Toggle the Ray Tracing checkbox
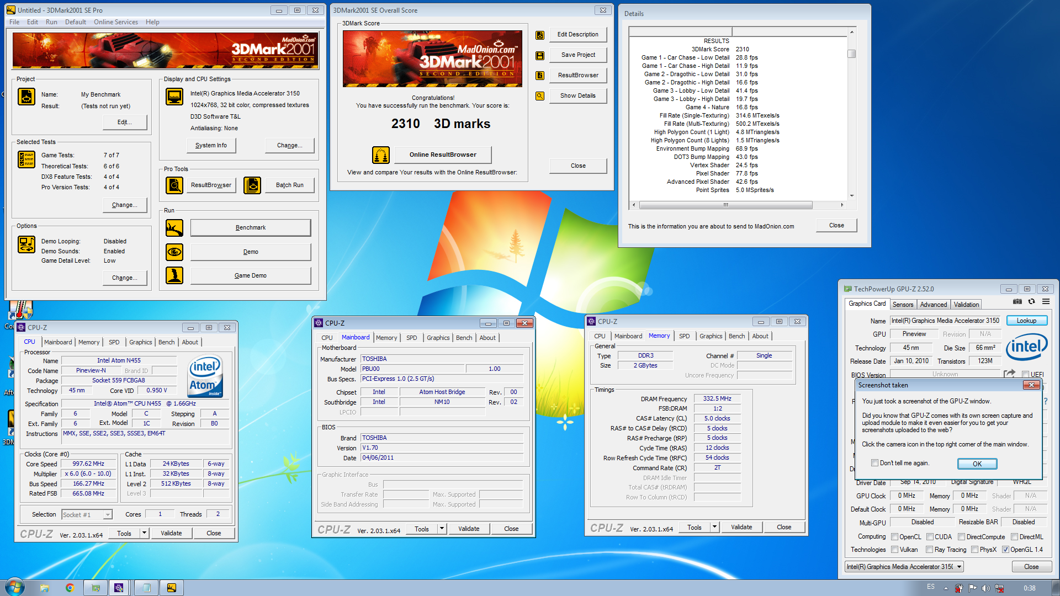 tap(930, 550)
